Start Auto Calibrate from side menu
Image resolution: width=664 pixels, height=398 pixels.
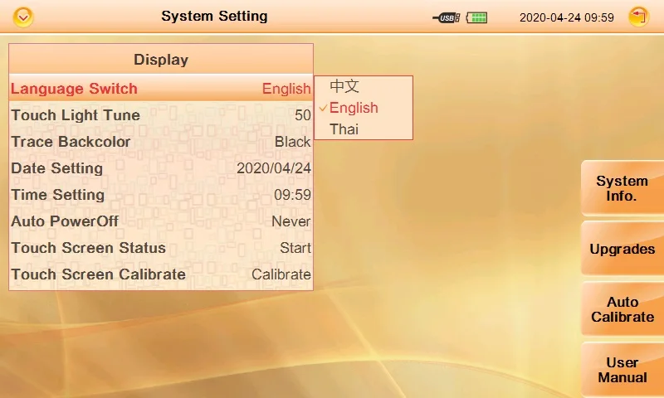coord(622,309)
